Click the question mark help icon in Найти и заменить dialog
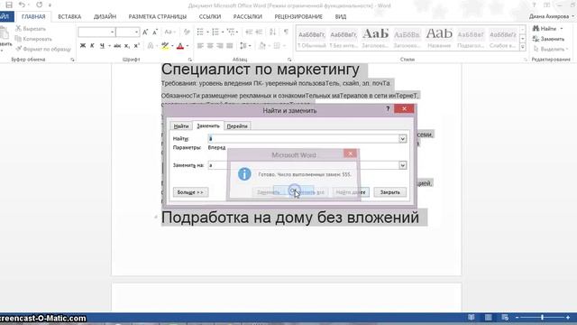Image resolution: width=577 pixels, height=325 pixels. coord(388,108)
